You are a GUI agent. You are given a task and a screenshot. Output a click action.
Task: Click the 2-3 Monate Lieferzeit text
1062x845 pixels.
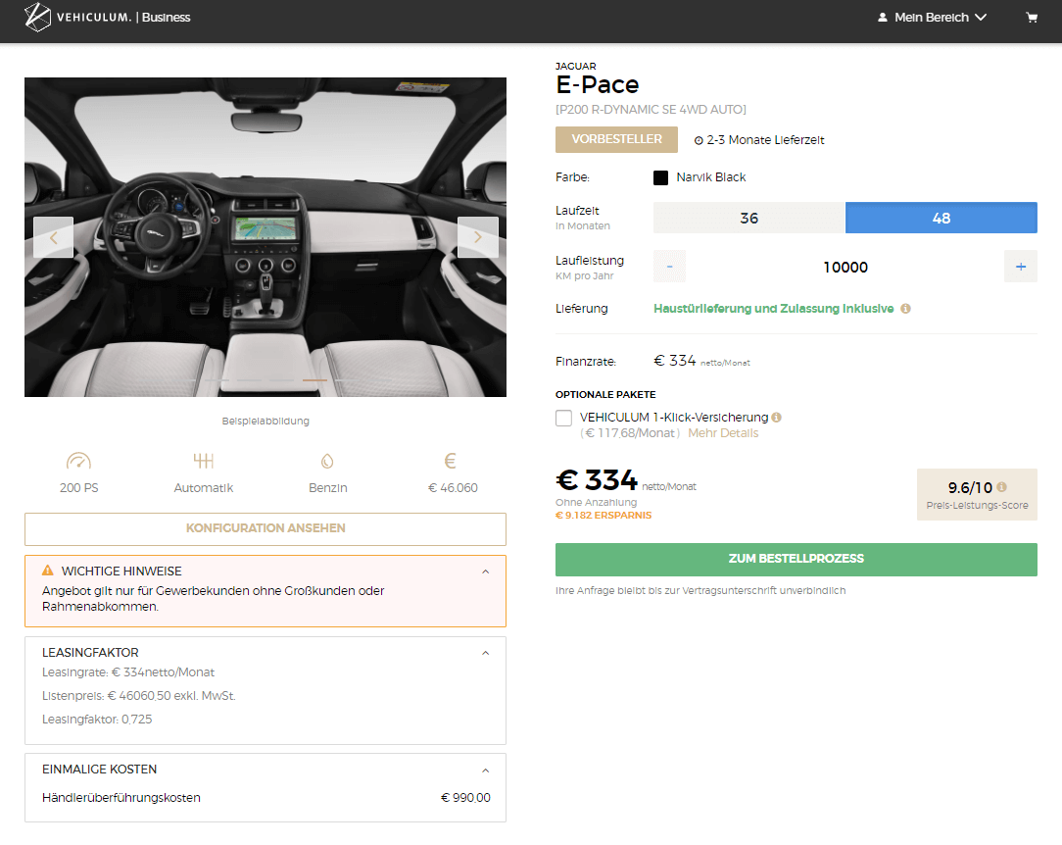coord(765,140)
